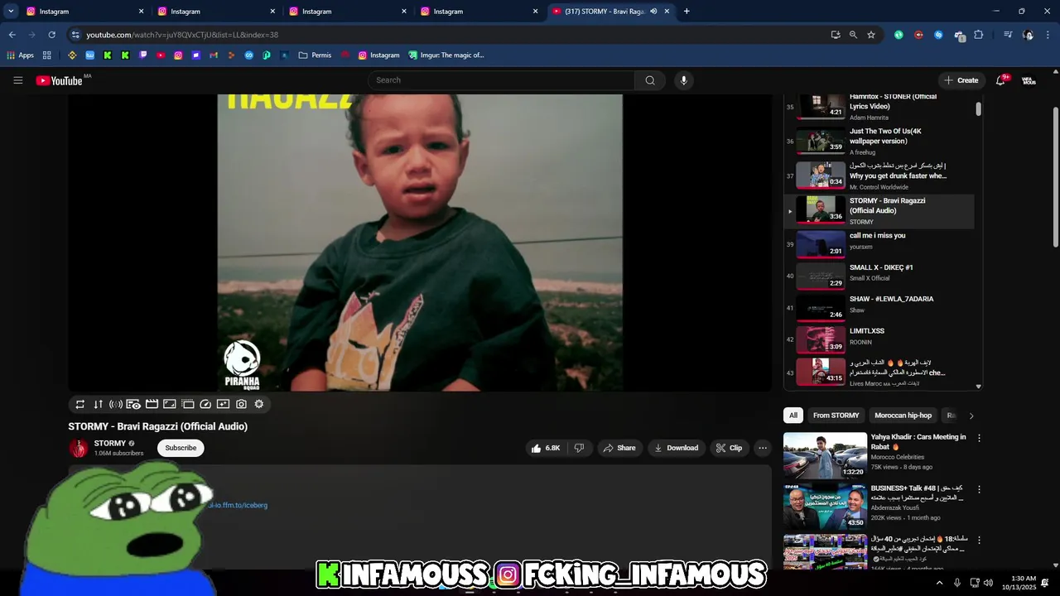Toggle the pop-up player icon
The image size is (1060, 596).
188,404
